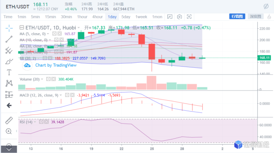This screenshot has height=153, width=274.
Task: Select the crosshair cursor tool
Action: point(9,28)
